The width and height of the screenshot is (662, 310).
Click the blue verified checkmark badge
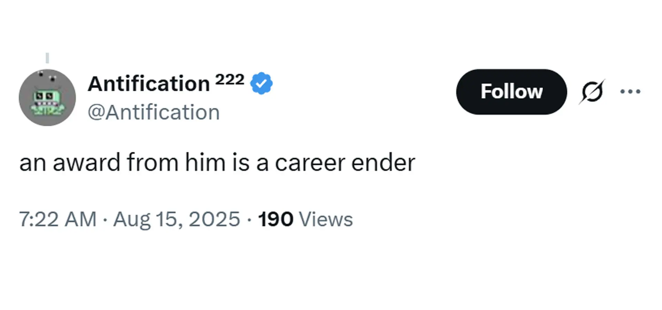coord(261,83)
